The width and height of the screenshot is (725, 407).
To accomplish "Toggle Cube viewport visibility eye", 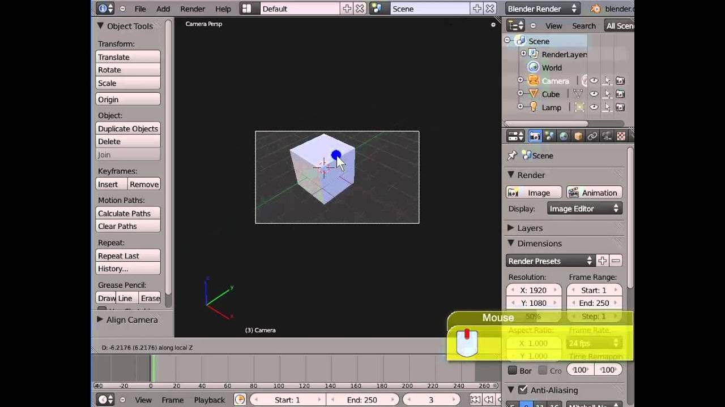I will (594, 94).
